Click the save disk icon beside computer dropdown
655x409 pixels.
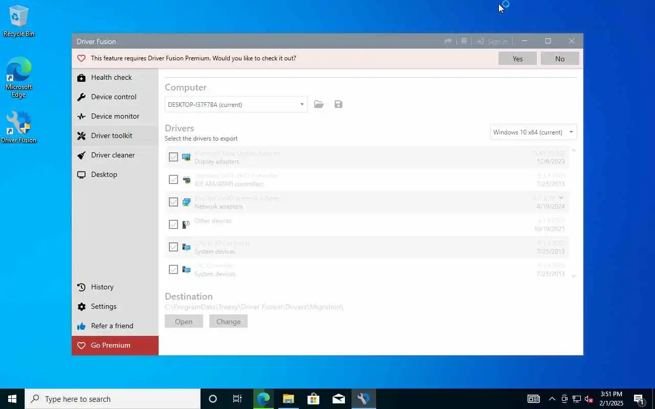(x=338, y=104)
